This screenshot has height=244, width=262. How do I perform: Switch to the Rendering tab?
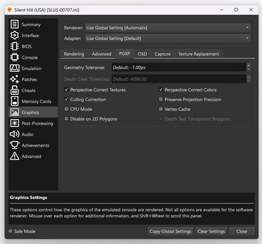tap(74, 54)
